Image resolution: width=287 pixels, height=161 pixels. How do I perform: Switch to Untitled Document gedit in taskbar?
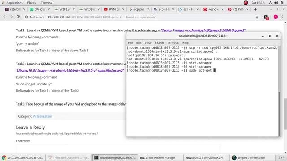coord(69,157)
